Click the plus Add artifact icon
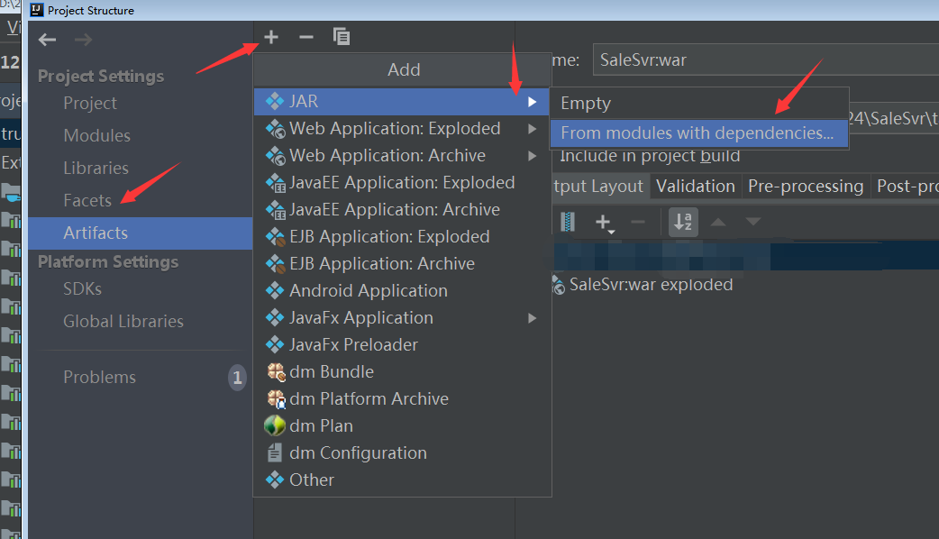Image resolution: width=939 pixels, height=539 pixels. [271, 37]
